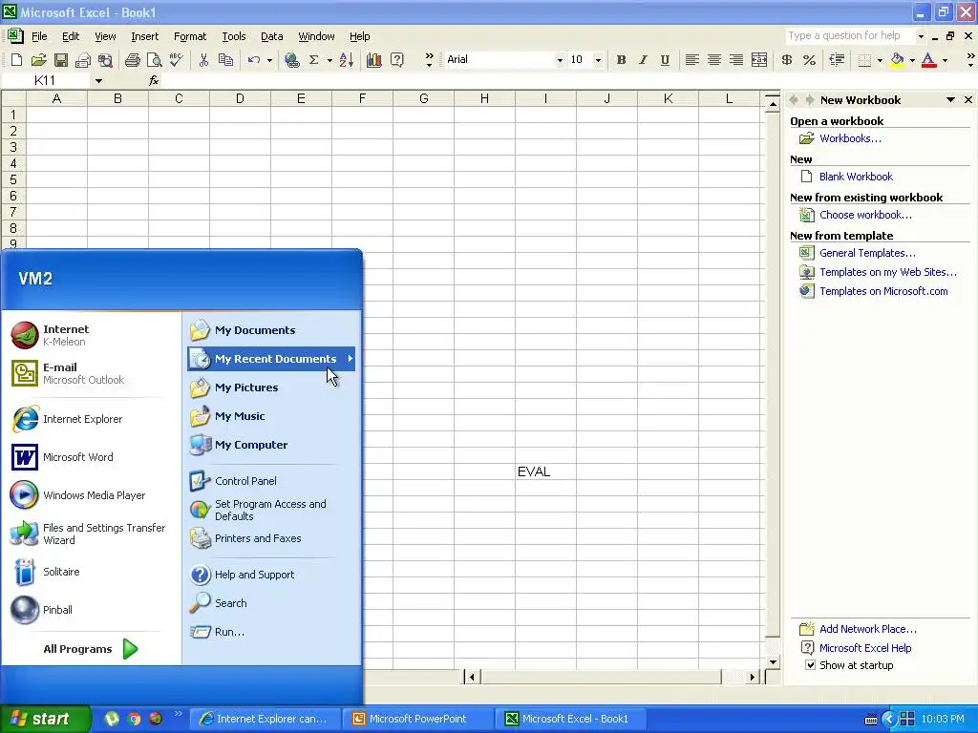This screenshot has height=733, width=978.
Task: Expand All Programs in Start menu
Action: pos(91,649)
